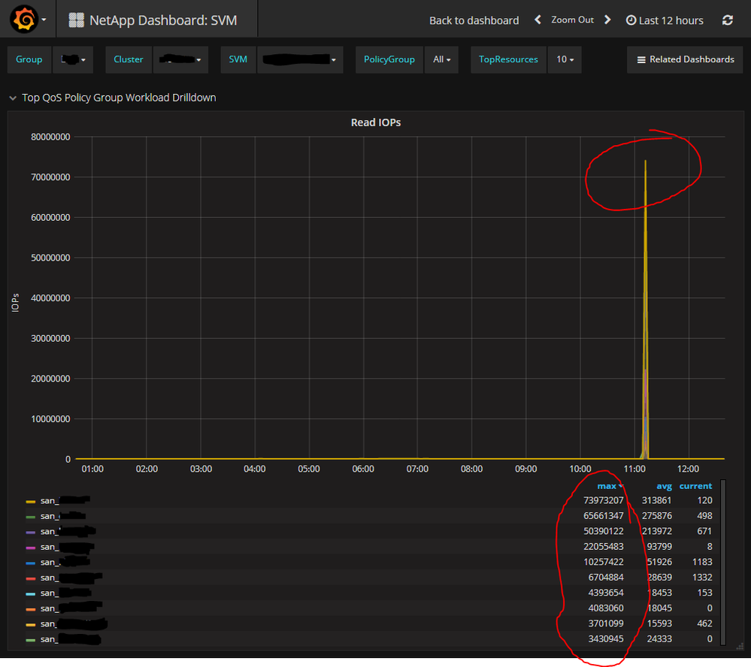Open the SVM variable dropdown
The width and height of the screenshot is (751, 667).
click(x=299, y=59)
